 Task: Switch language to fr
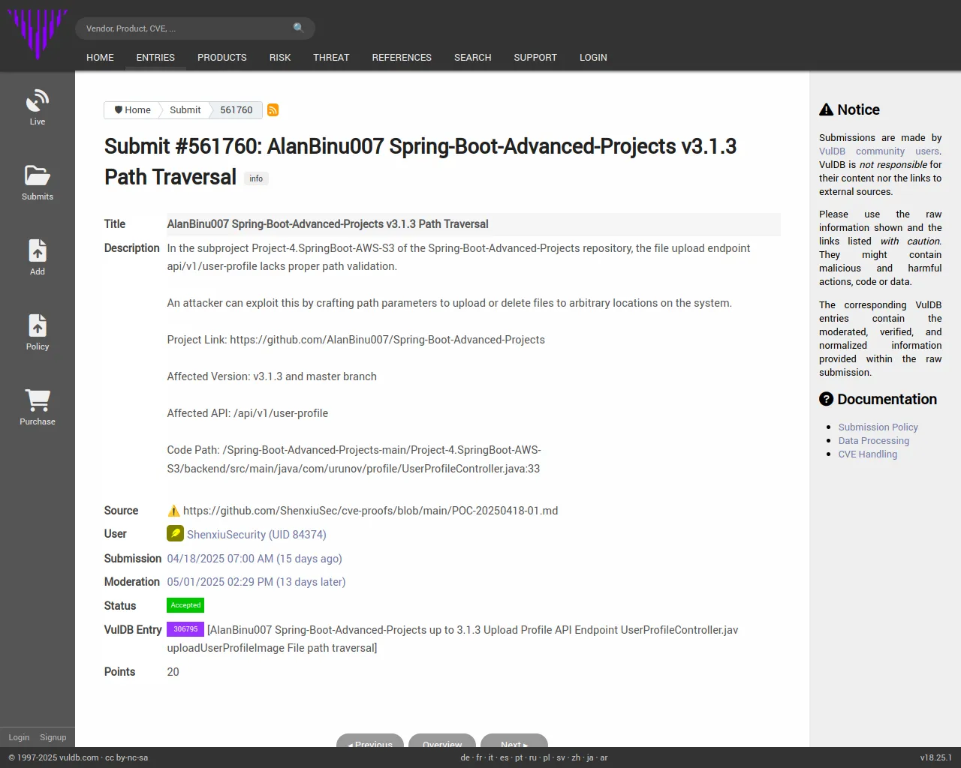[480, 757]
